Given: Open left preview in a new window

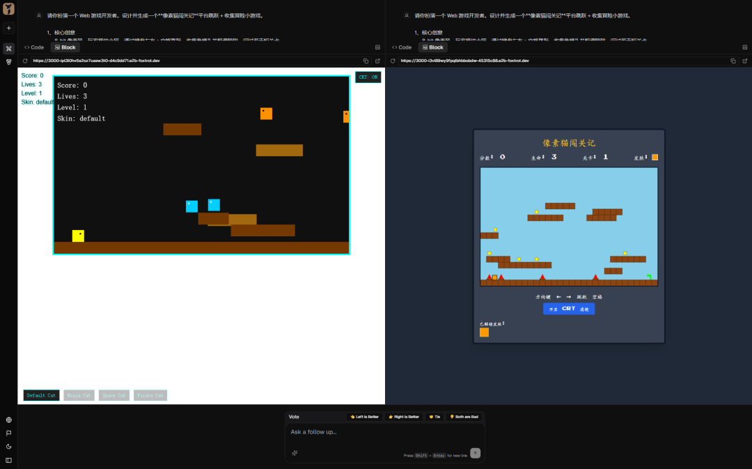Looking at the screenshot, I should pos(377,61).
